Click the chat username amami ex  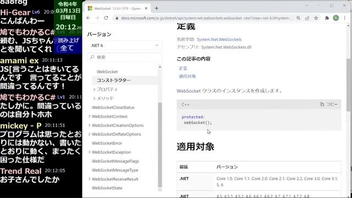[20, 61]
